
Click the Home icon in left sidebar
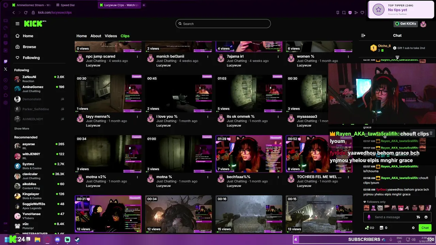pyautogui.click(x=17, y=36)
